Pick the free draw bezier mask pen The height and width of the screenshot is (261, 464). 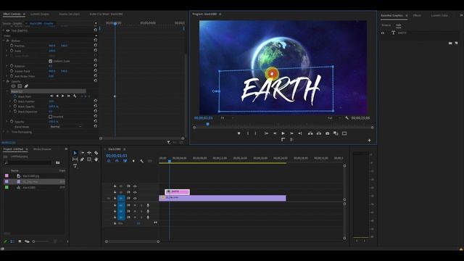(x=26, y=86)
